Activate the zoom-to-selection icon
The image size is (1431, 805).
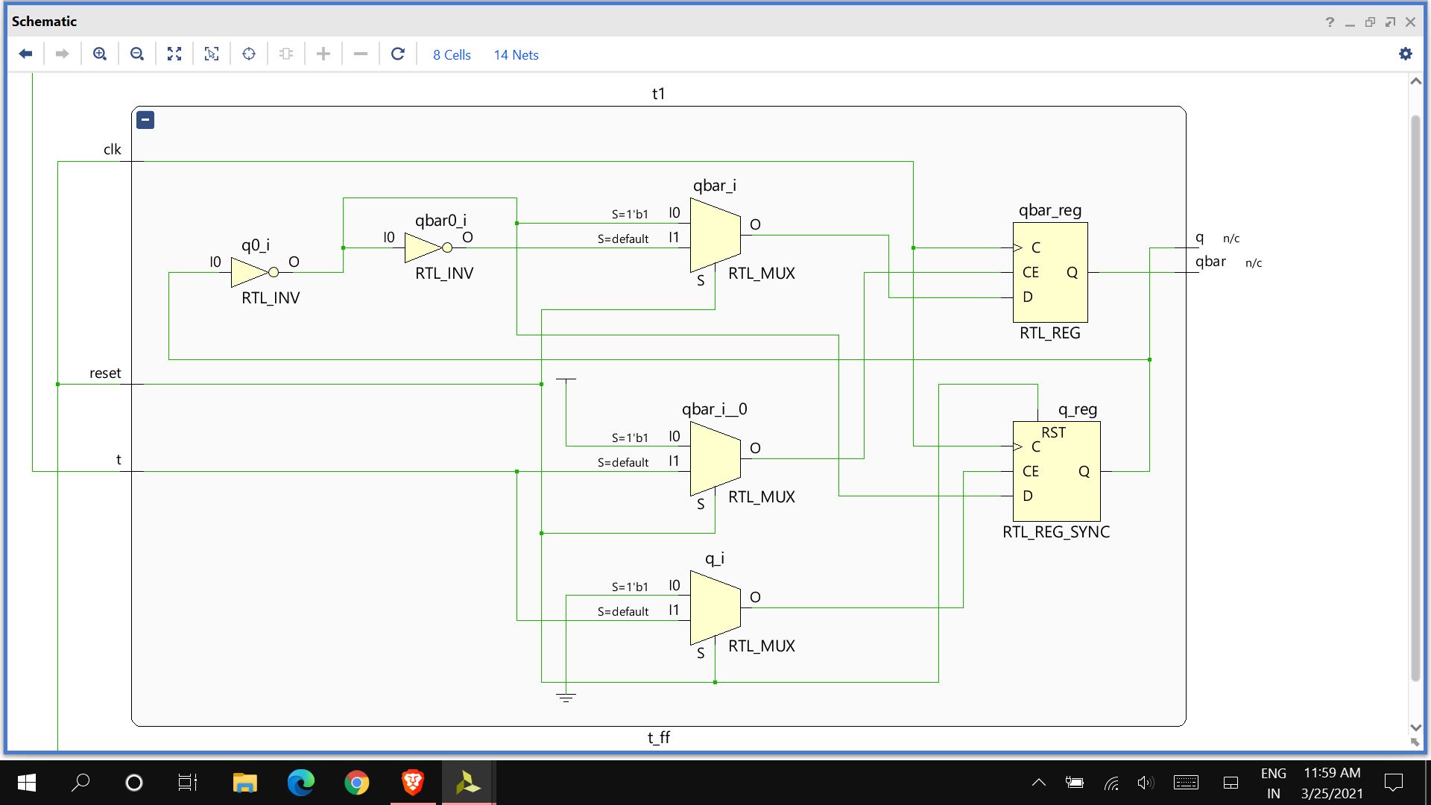pos(212,54)
